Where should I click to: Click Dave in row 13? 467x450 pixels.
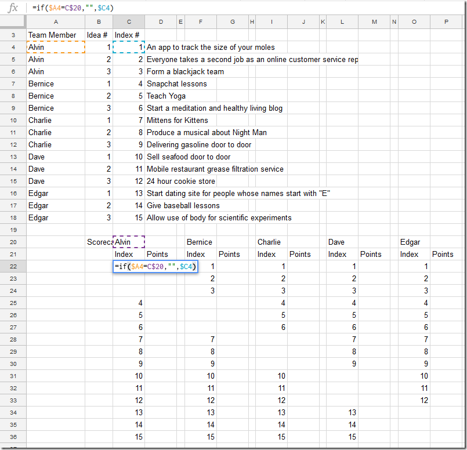point(56,157)
